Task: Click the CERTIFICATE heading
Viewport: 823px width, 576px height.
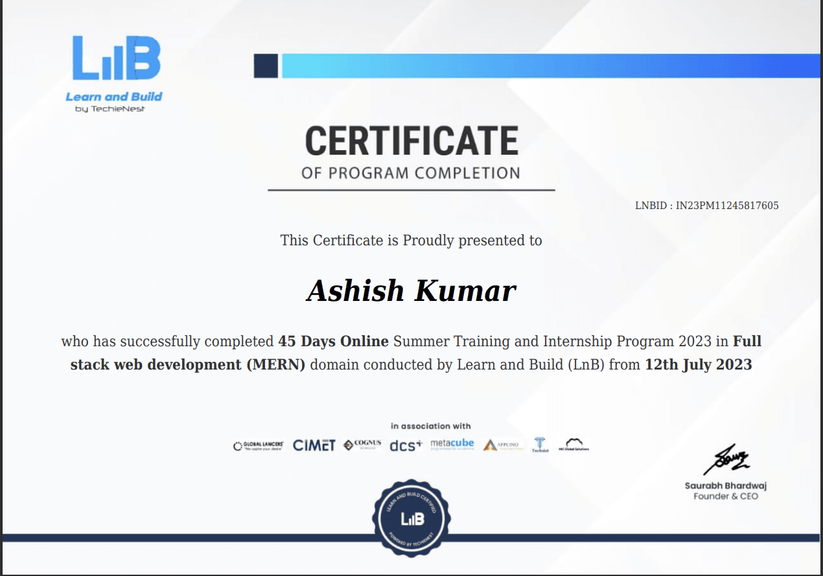Action: (411, 140)
